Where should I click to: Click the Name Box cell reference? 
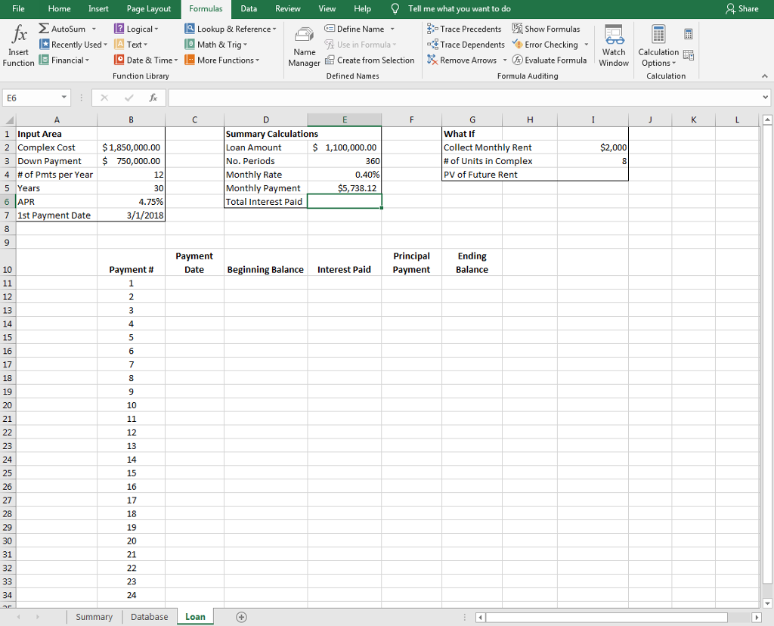click(30, 98)
